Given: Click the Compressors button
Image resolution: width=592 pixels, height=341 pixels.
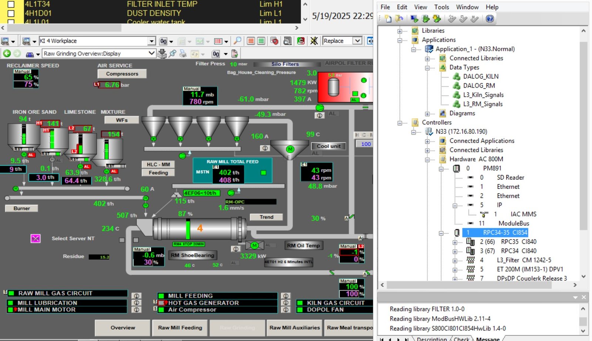Looking at the screenshot, I should click(122, 74).
